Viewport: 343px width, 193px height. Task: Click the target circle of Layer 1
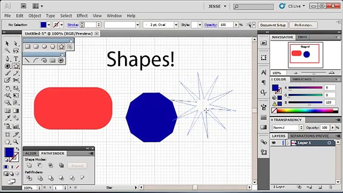(329, 143)
